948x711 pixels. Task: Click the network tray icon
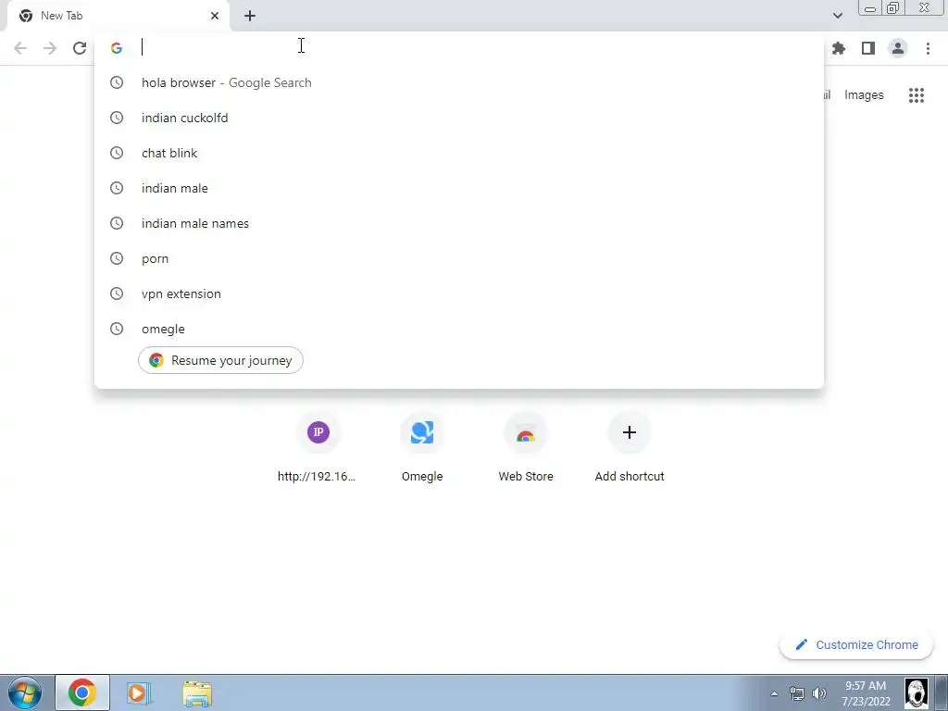797,693
